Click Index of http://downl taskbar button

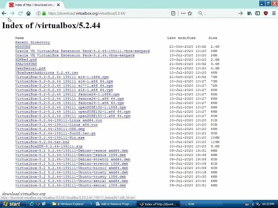tap(158, 204)
